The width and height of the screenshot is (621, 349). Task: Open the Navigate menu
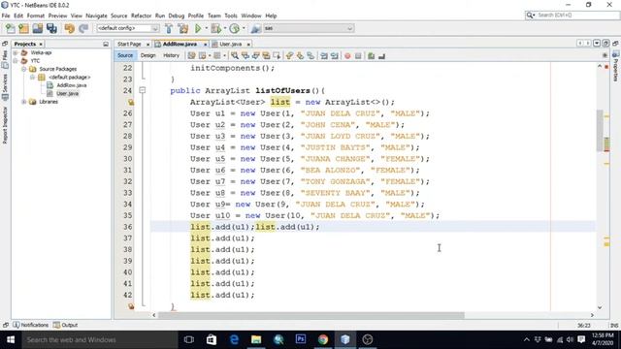pos(96,16)
